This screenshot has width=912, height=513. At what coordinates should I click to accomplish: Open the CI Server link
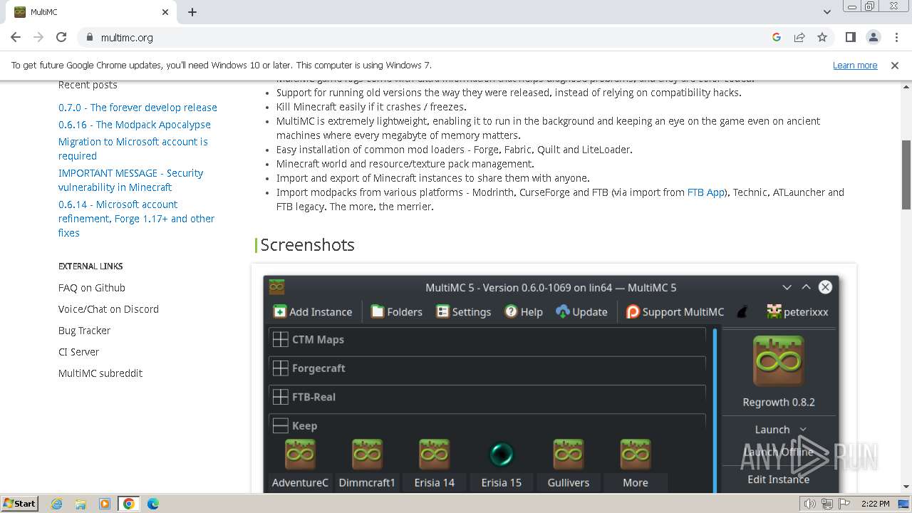(x=78, y=352)
